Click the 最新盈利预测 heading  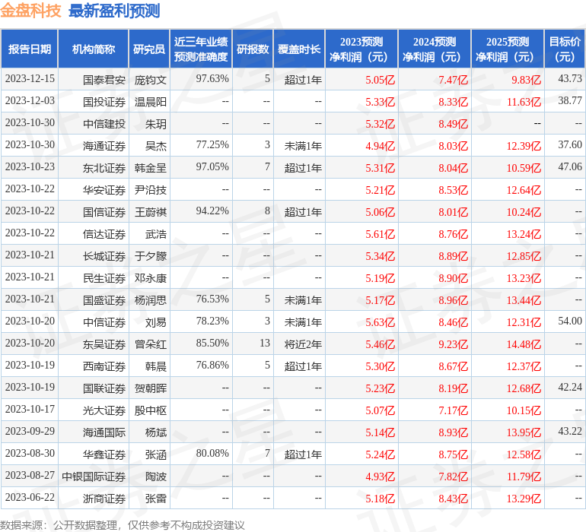coord(114,11)
